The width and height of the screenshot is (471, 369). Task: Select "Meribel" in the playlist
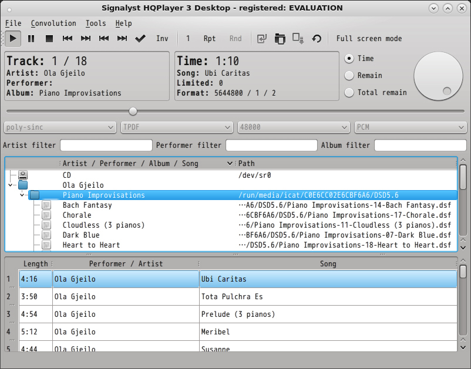(x=216, y=332)
